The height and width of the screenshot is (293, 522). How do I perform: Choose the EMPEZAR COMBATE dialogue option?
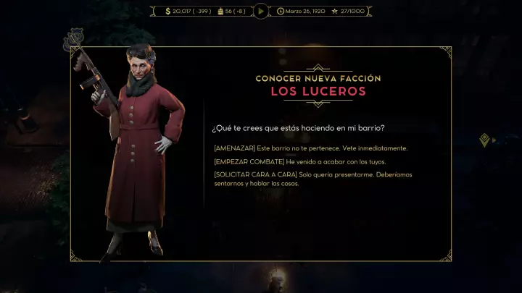pos(300,162)
